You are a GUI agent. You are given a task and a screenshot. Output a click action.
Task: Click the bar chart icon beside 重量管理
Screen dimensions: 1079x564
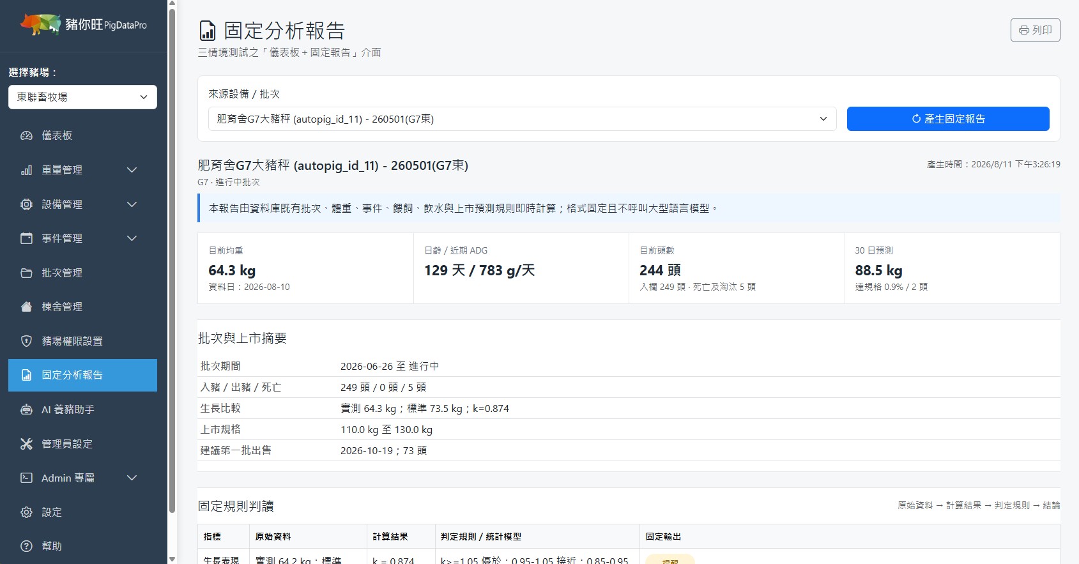(x=26, y=170)
